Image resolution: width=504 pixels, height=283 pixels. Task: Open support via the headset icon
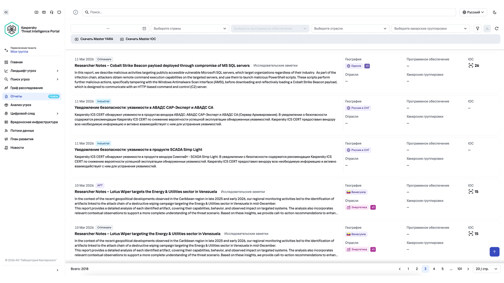(x=52, y=12)
